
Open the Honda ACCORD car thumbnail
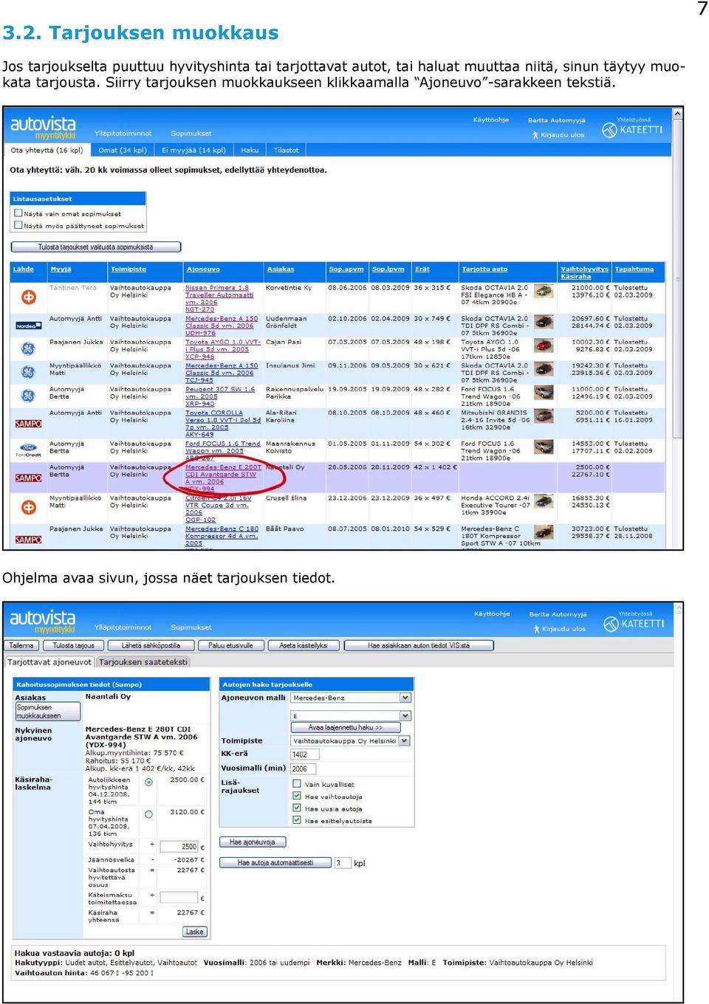(544, 502)
